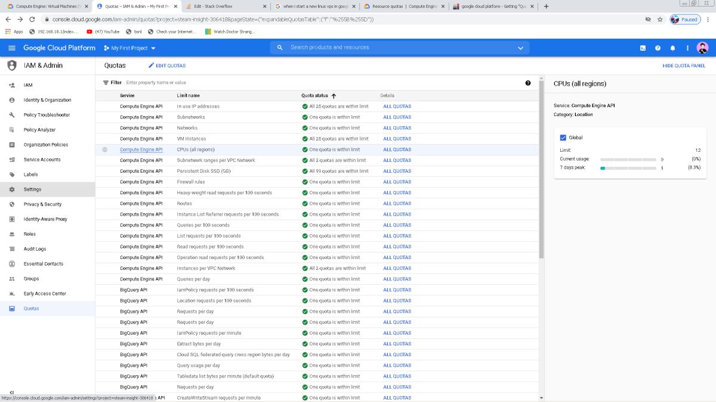
Task: Click Edit Quotas button
Action: point(167,66)
